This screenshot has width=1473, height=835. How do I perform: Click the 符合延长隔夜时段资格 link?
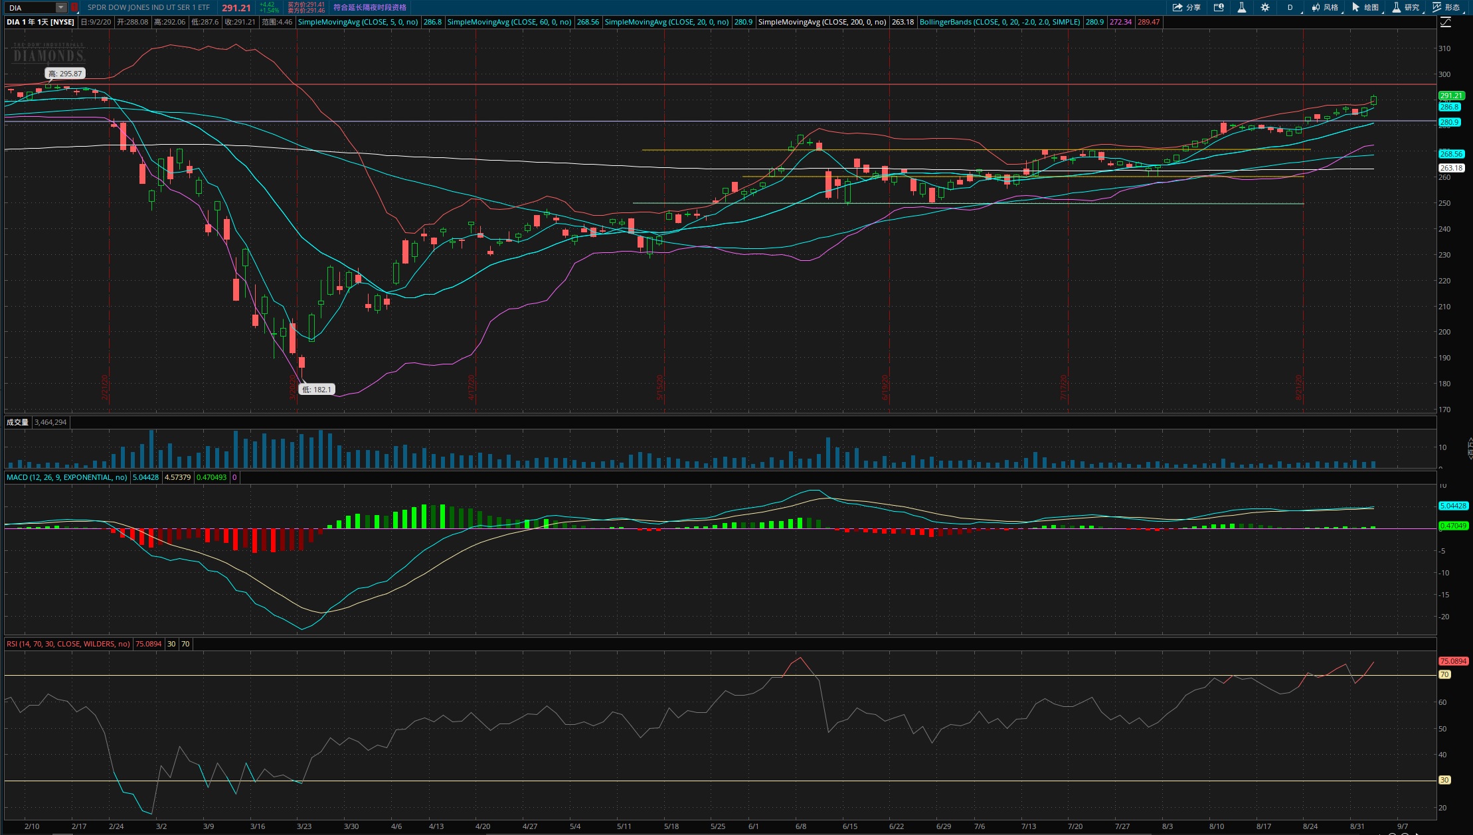point(370,7)
